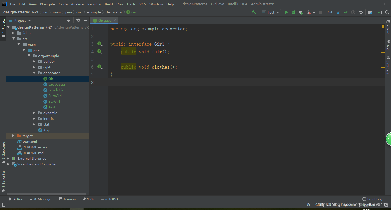Viewport: 391px width, 210px height.
Task: Update project with blue Git arrow
Action: pos(338,12)
